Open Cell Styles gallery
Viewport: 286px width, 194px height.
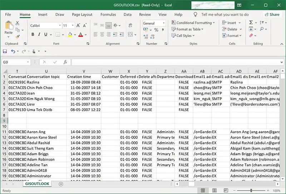pos(183,36)
